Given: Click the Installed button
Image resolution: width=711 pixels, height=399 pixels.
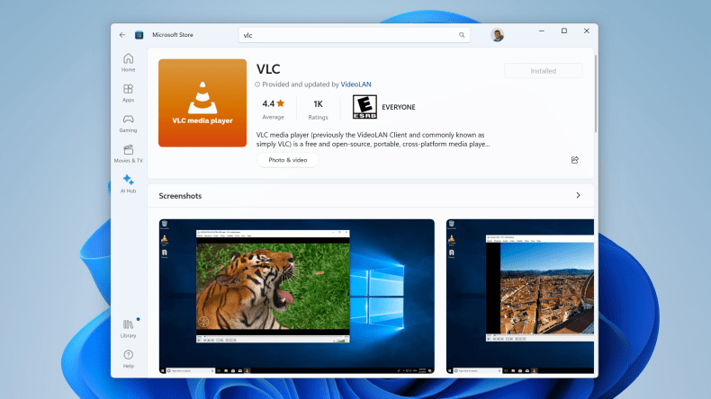Looking at the screenshot, I should [544, 71].
